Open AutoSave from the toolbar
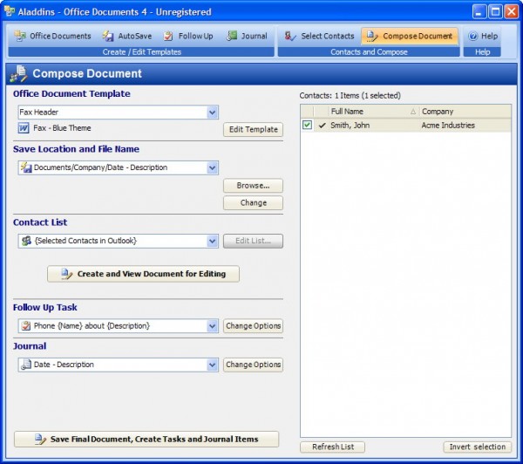The height and width of the screenshot is (464, 523). coord(108,36)
